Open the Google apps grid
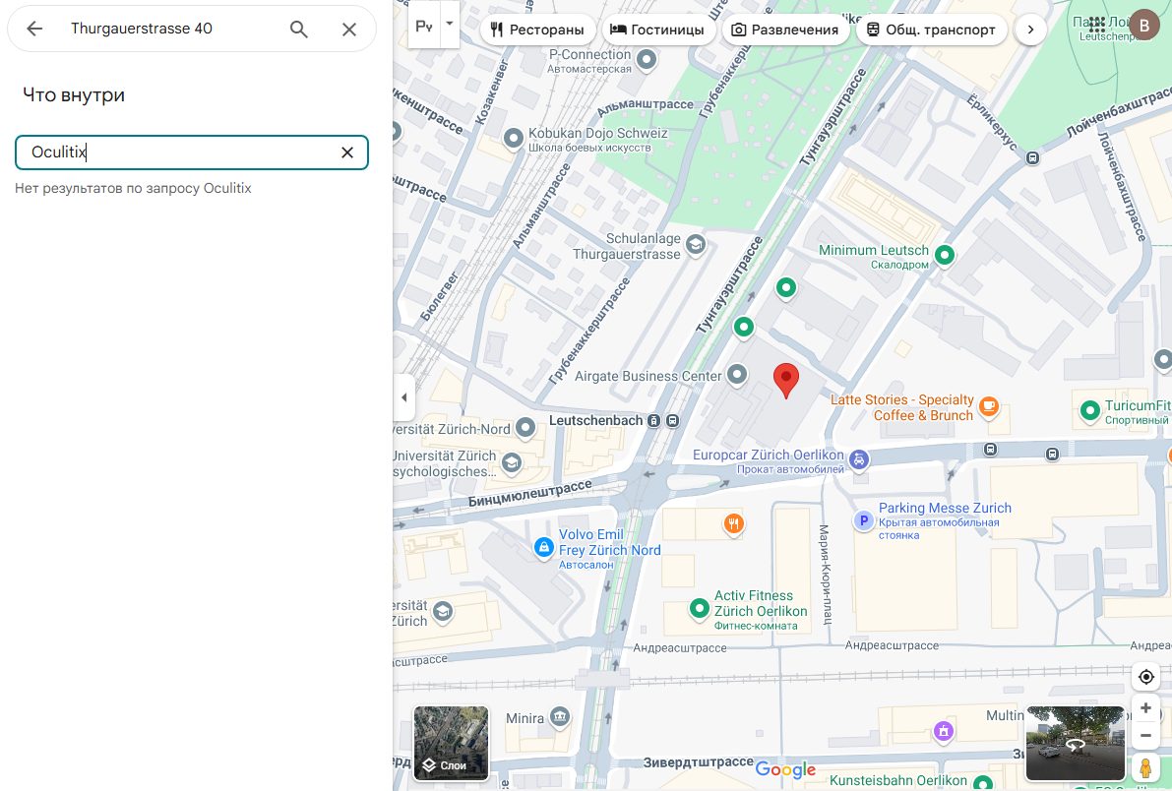 pyautogui.click(x=1097, y=25)
